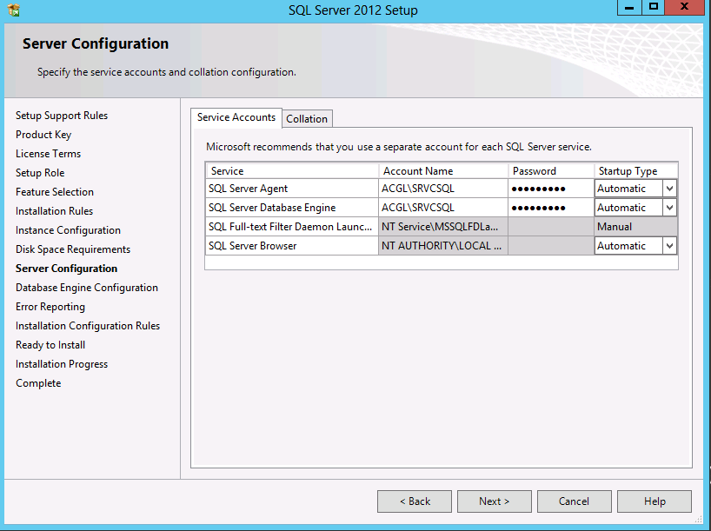Select the SQL Server Database Engine service cell
The height and width of the screenshot is (531, 711).
tap(291, 207)
